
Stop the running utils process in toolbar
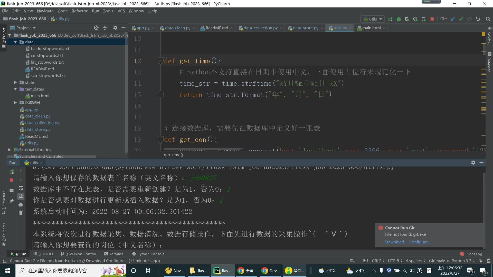pos(432,19)
